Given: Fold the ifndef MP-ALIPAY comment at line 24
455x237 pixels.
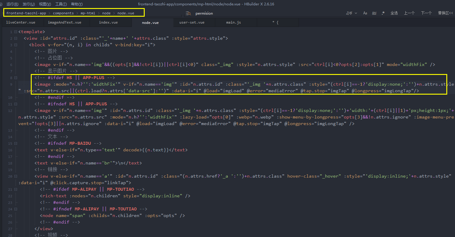Looking at the screenshot, I should [16, 209].
